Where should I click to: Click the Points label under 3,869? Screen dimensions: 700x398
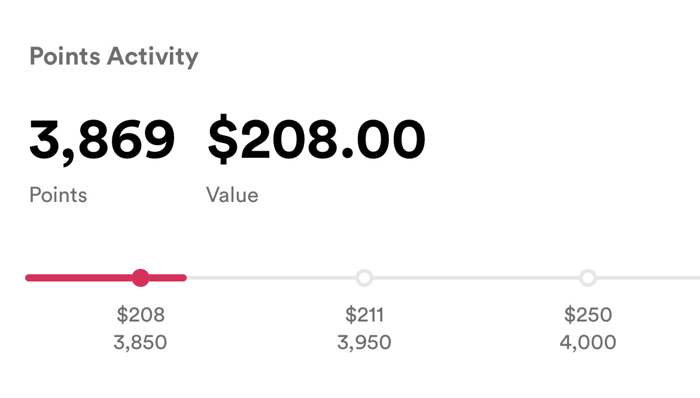(58, 195)
